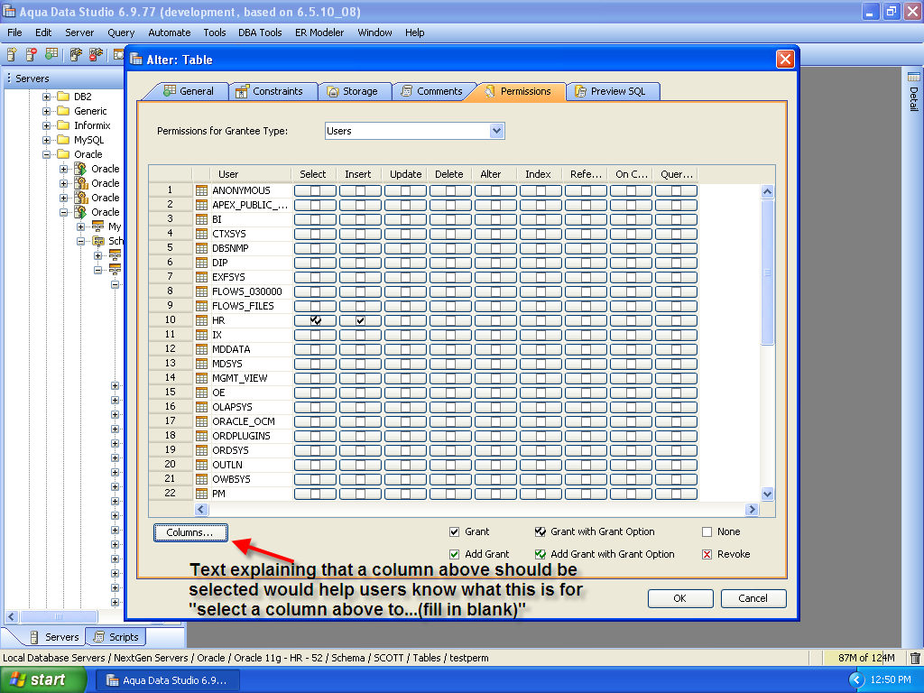Click the 'My' node icon in server tree
This screenshot has width=924, height=693.
pyautogui.click(x=97, y=226)
